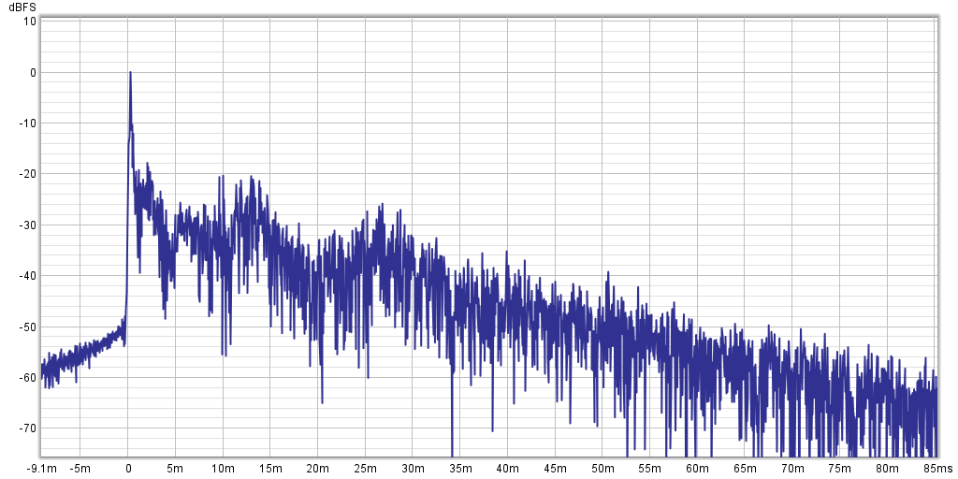
Task: Click the 40m time axis label
Action: pos(507,470)
